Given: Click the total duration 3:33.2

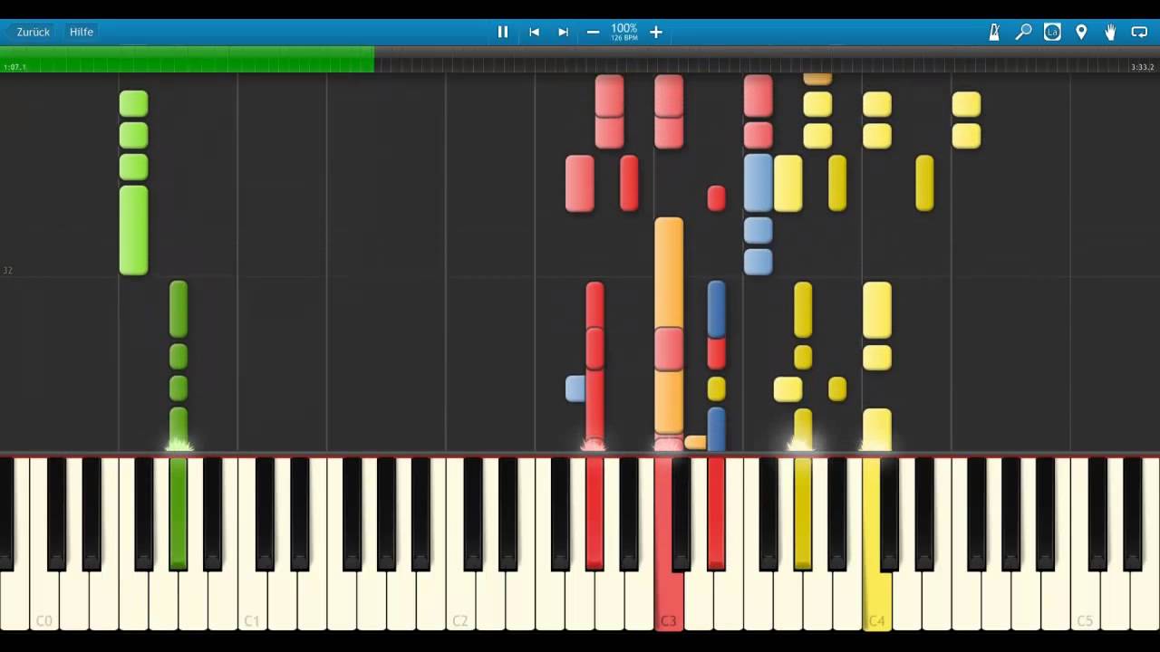Looking at the screenshot, I should 1143,67.
